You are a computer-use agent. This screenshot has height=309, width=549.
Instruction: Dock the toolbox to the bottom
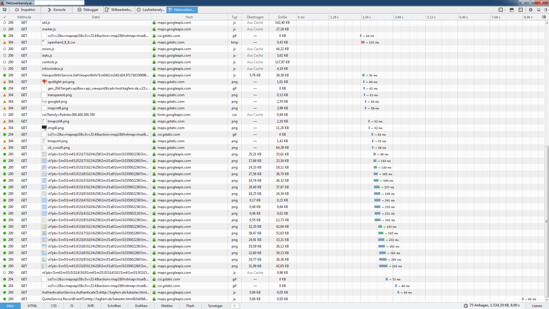tap(539, 10)
